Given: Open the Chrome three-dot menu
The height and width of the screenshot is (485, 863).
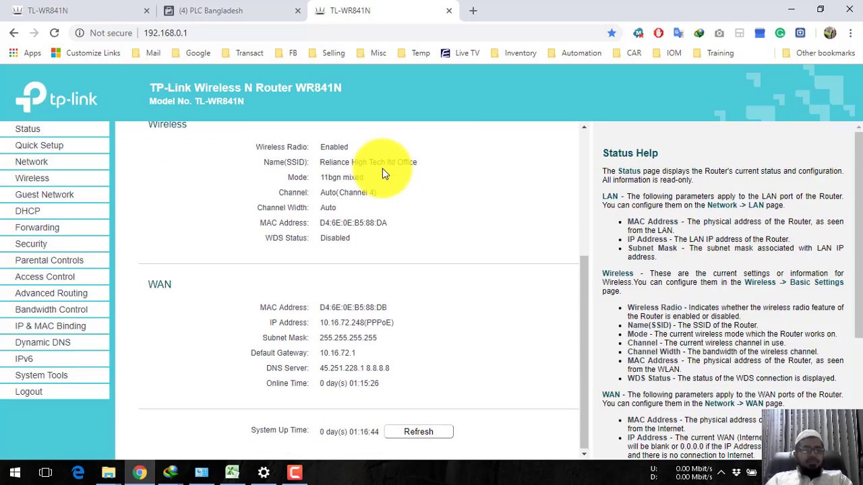Looking at the screenshot, I should pos(850,32).
